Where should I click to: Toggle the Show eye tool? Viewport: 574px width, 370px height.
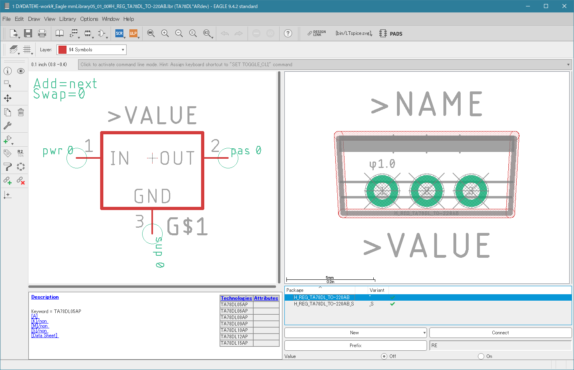coord(21,71)
